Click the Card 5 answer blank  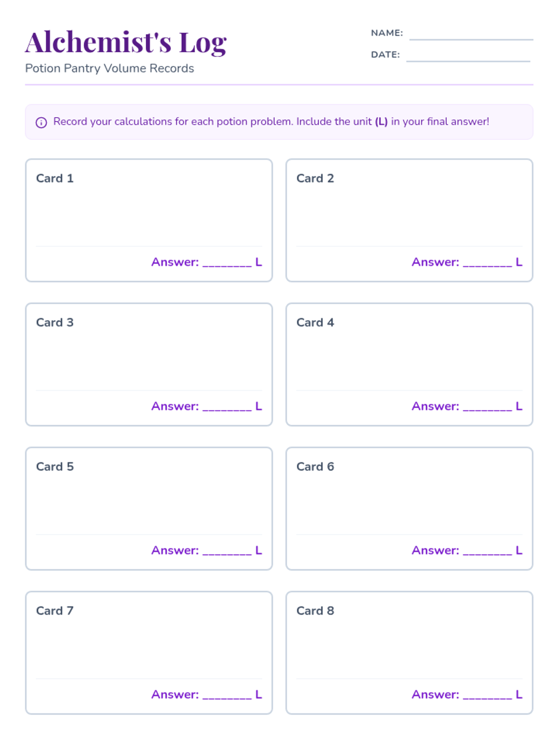(227, 551)
